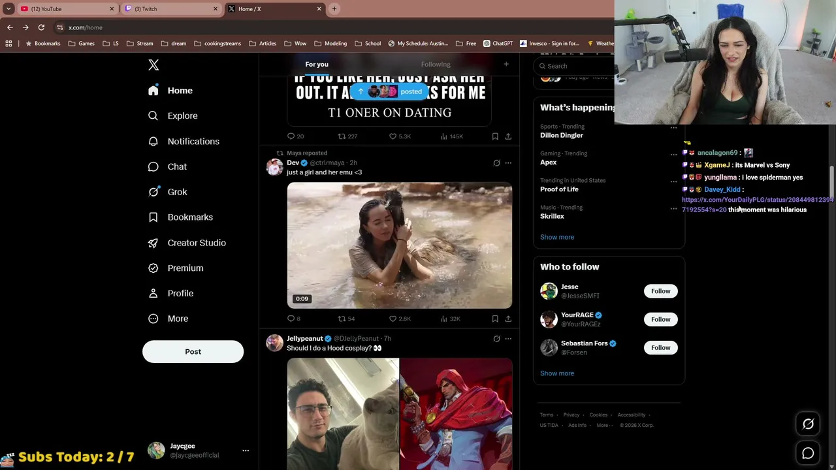Open Jellypeanut's profile avatar
The width and height of the screenshot is (836, 470).
[275, 343]
